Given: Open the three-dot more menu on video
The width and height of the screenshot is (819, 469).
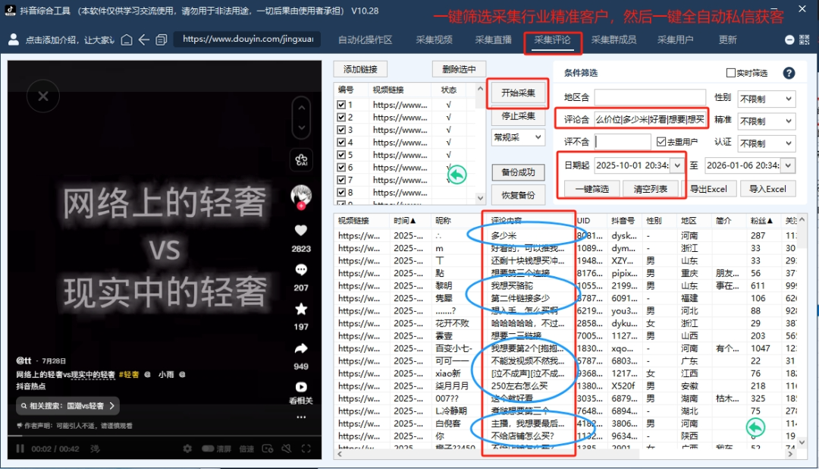Looking at the screenshot, I should pyautogui.click(x=301, y=417).
